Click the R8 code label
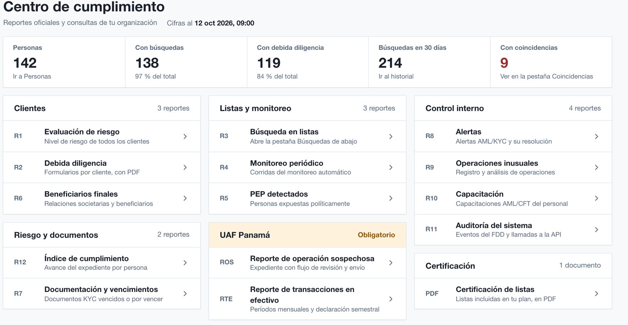 tap(429, 136)
